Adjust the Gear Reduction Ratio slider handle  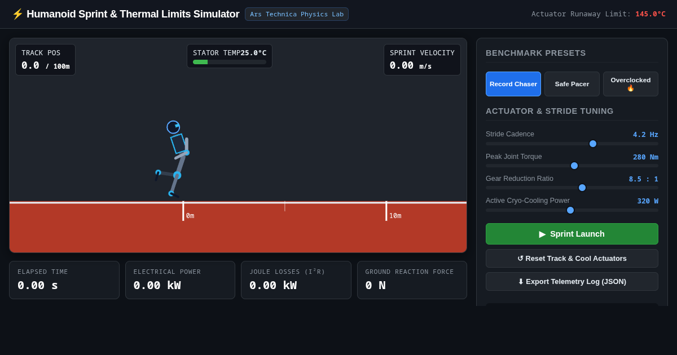tap(582, 188)
